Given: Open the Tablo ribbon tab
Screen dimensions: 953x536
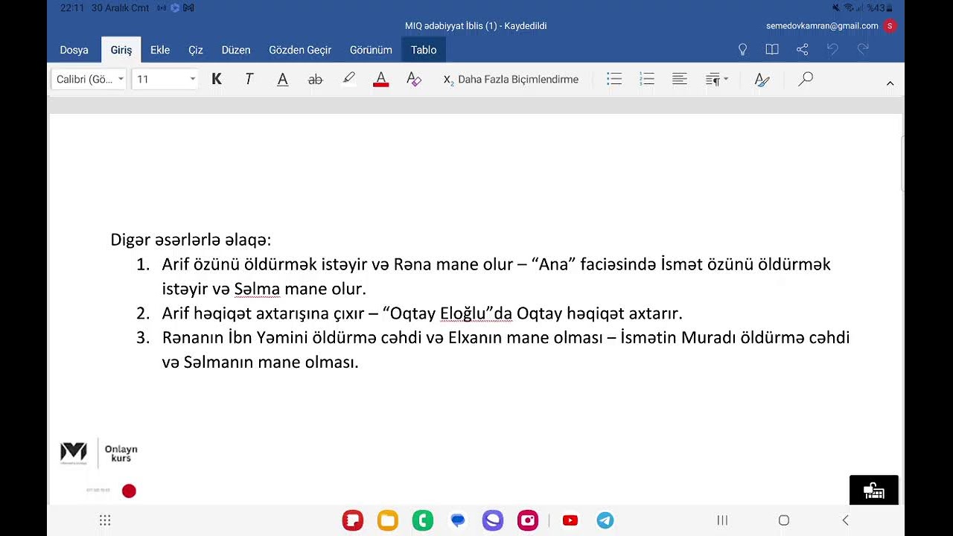Looking at the screenshot, I should pos(424,50).
